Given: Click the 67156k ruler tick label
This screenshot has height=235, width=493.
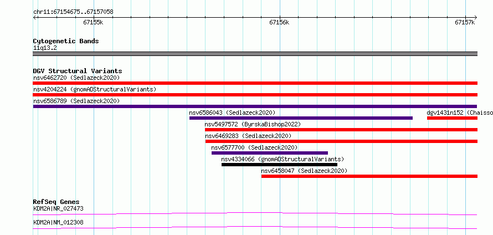Looking at the screenshot, I should pyautogui.click(x=279, y=22).
